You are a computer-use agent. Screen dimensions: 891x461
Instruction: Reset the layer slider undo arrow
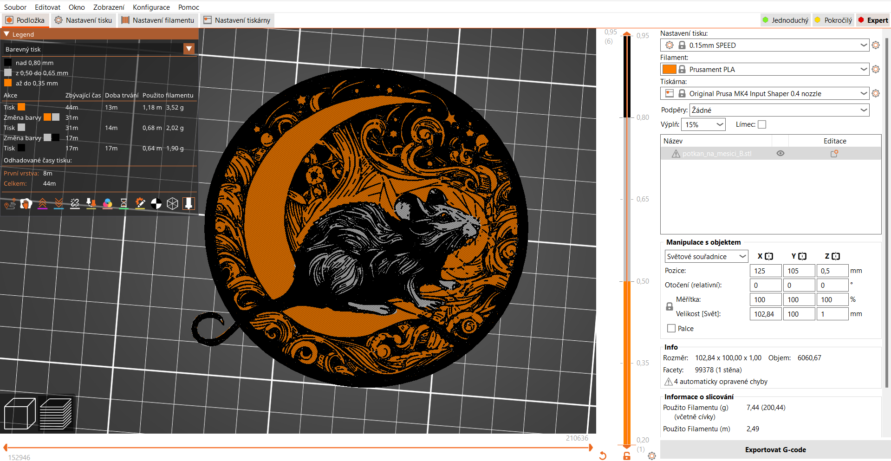pos(603,455)
